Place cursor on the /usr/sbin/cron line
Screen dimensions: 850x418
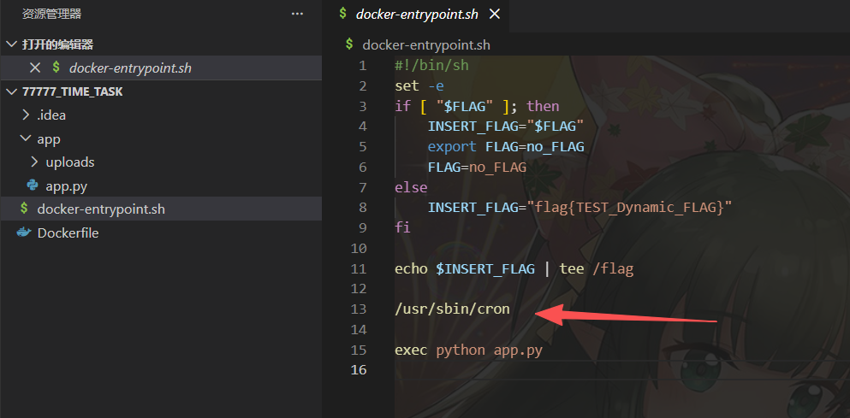tap(452, 309)
